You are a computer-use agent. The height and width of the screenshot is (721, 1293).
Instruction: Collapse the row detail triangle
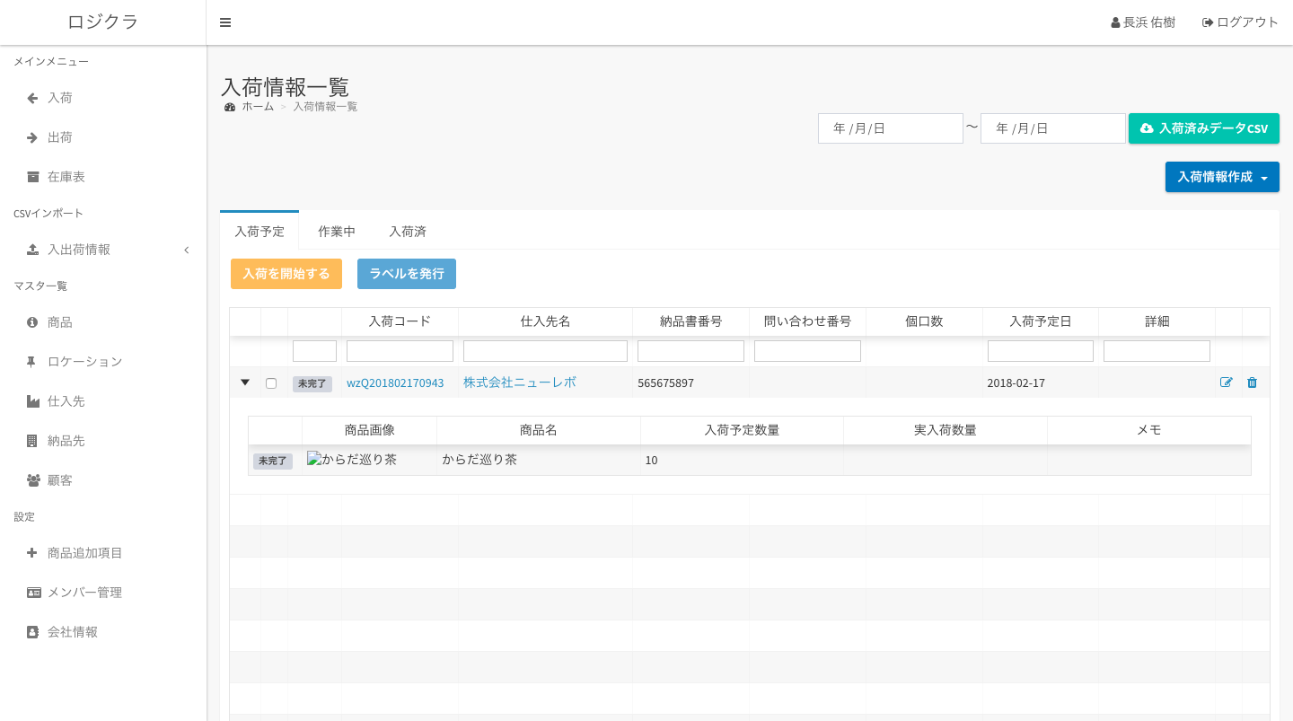coord(245,382)
